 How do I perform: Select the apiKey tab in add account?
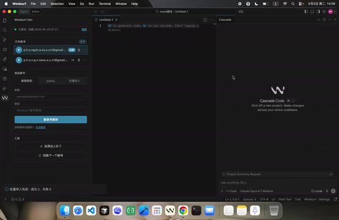[51, 81]
